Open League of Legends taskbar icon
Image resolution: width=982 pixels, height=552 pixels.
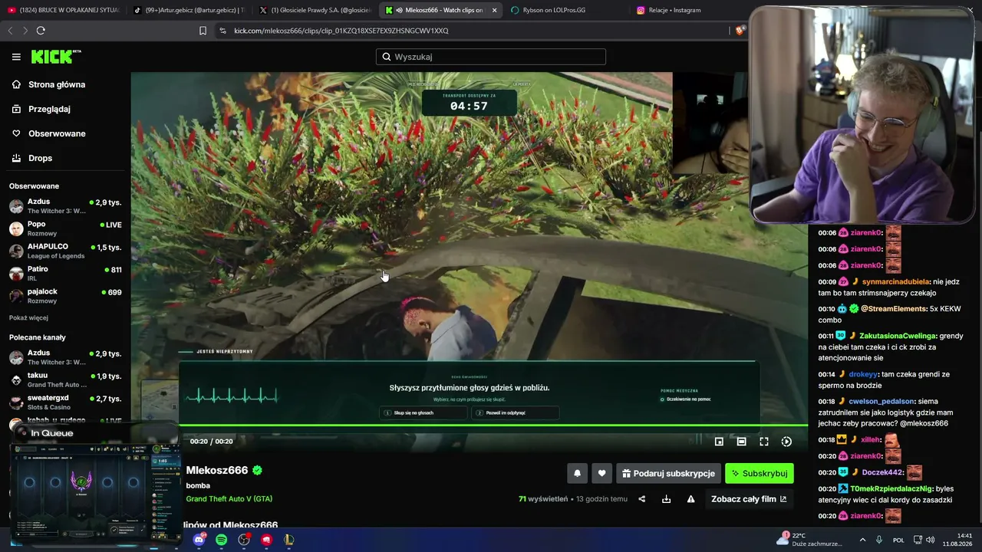coord(288,540)
